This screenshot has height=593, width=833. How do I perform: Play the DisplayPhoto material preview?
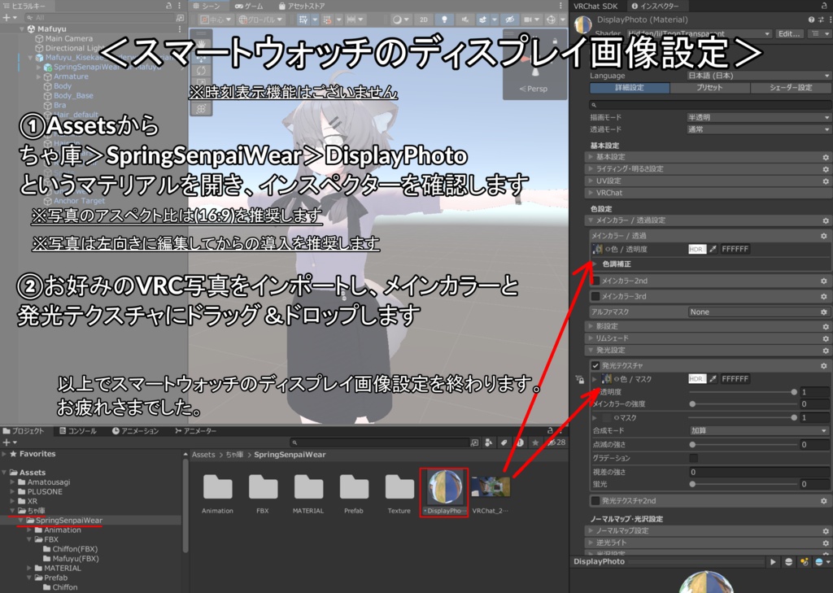pos(773,561)
